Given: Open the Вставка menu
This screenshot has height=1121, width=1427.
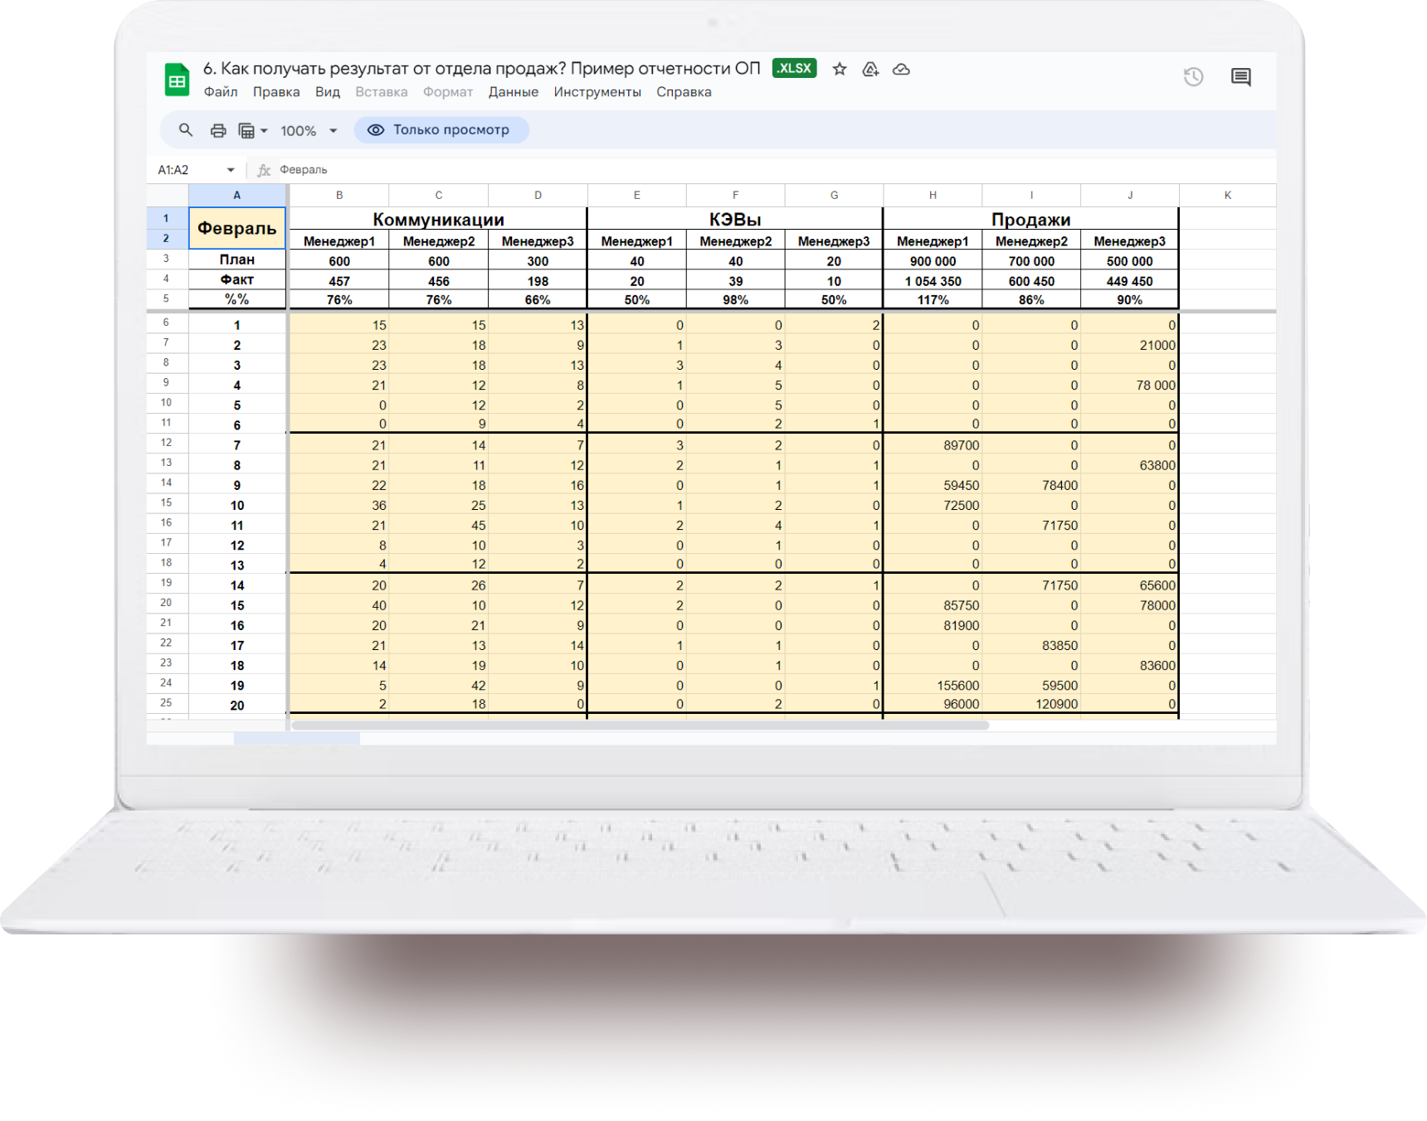Looking at the screenshot, I should 382,92.
